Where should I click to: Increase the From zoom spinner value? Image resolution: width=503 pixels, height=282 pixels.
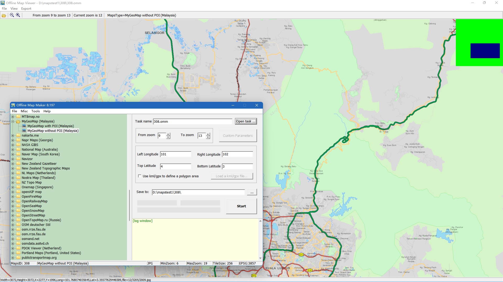pos(168,134)
